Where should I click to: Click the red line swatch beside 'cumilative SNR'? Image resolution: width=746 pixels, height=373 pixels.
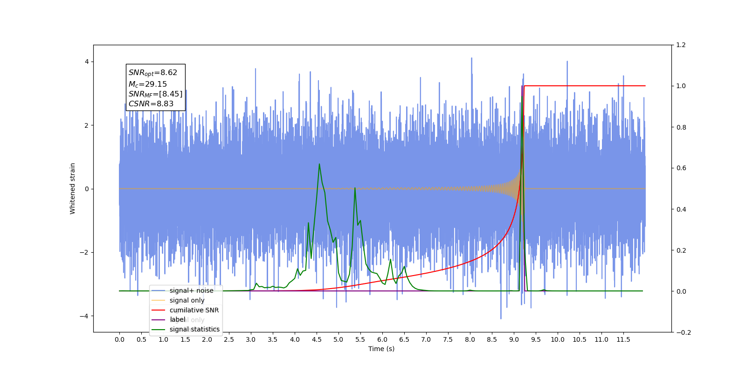[x=159, y=310]
